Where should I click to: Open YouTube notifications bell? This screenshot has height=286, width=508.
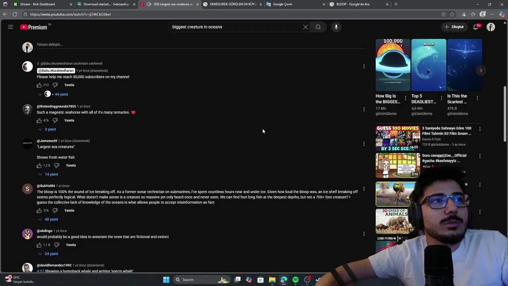(476, 27)
